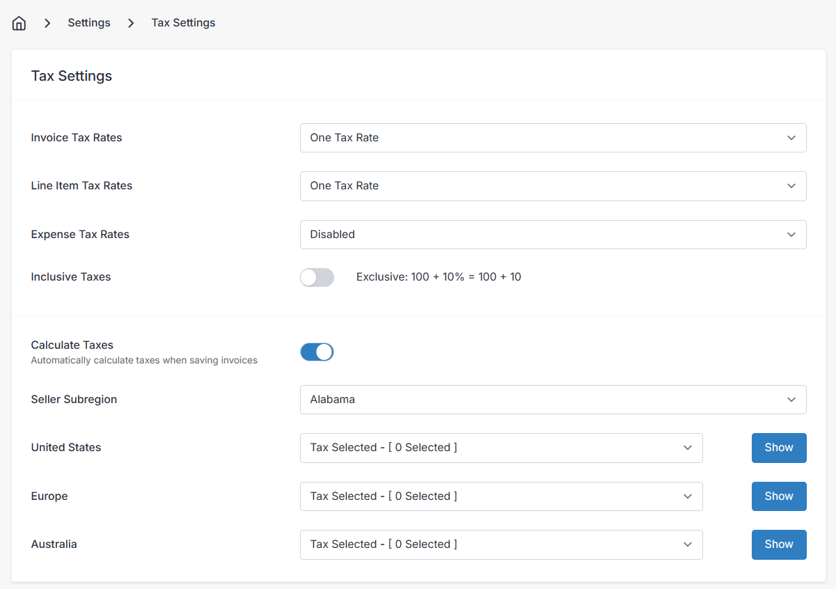This screenshot has width=836, height=589.
Task: Disable the Calculate Taxes toggle
Action: [x=317, y=352]
